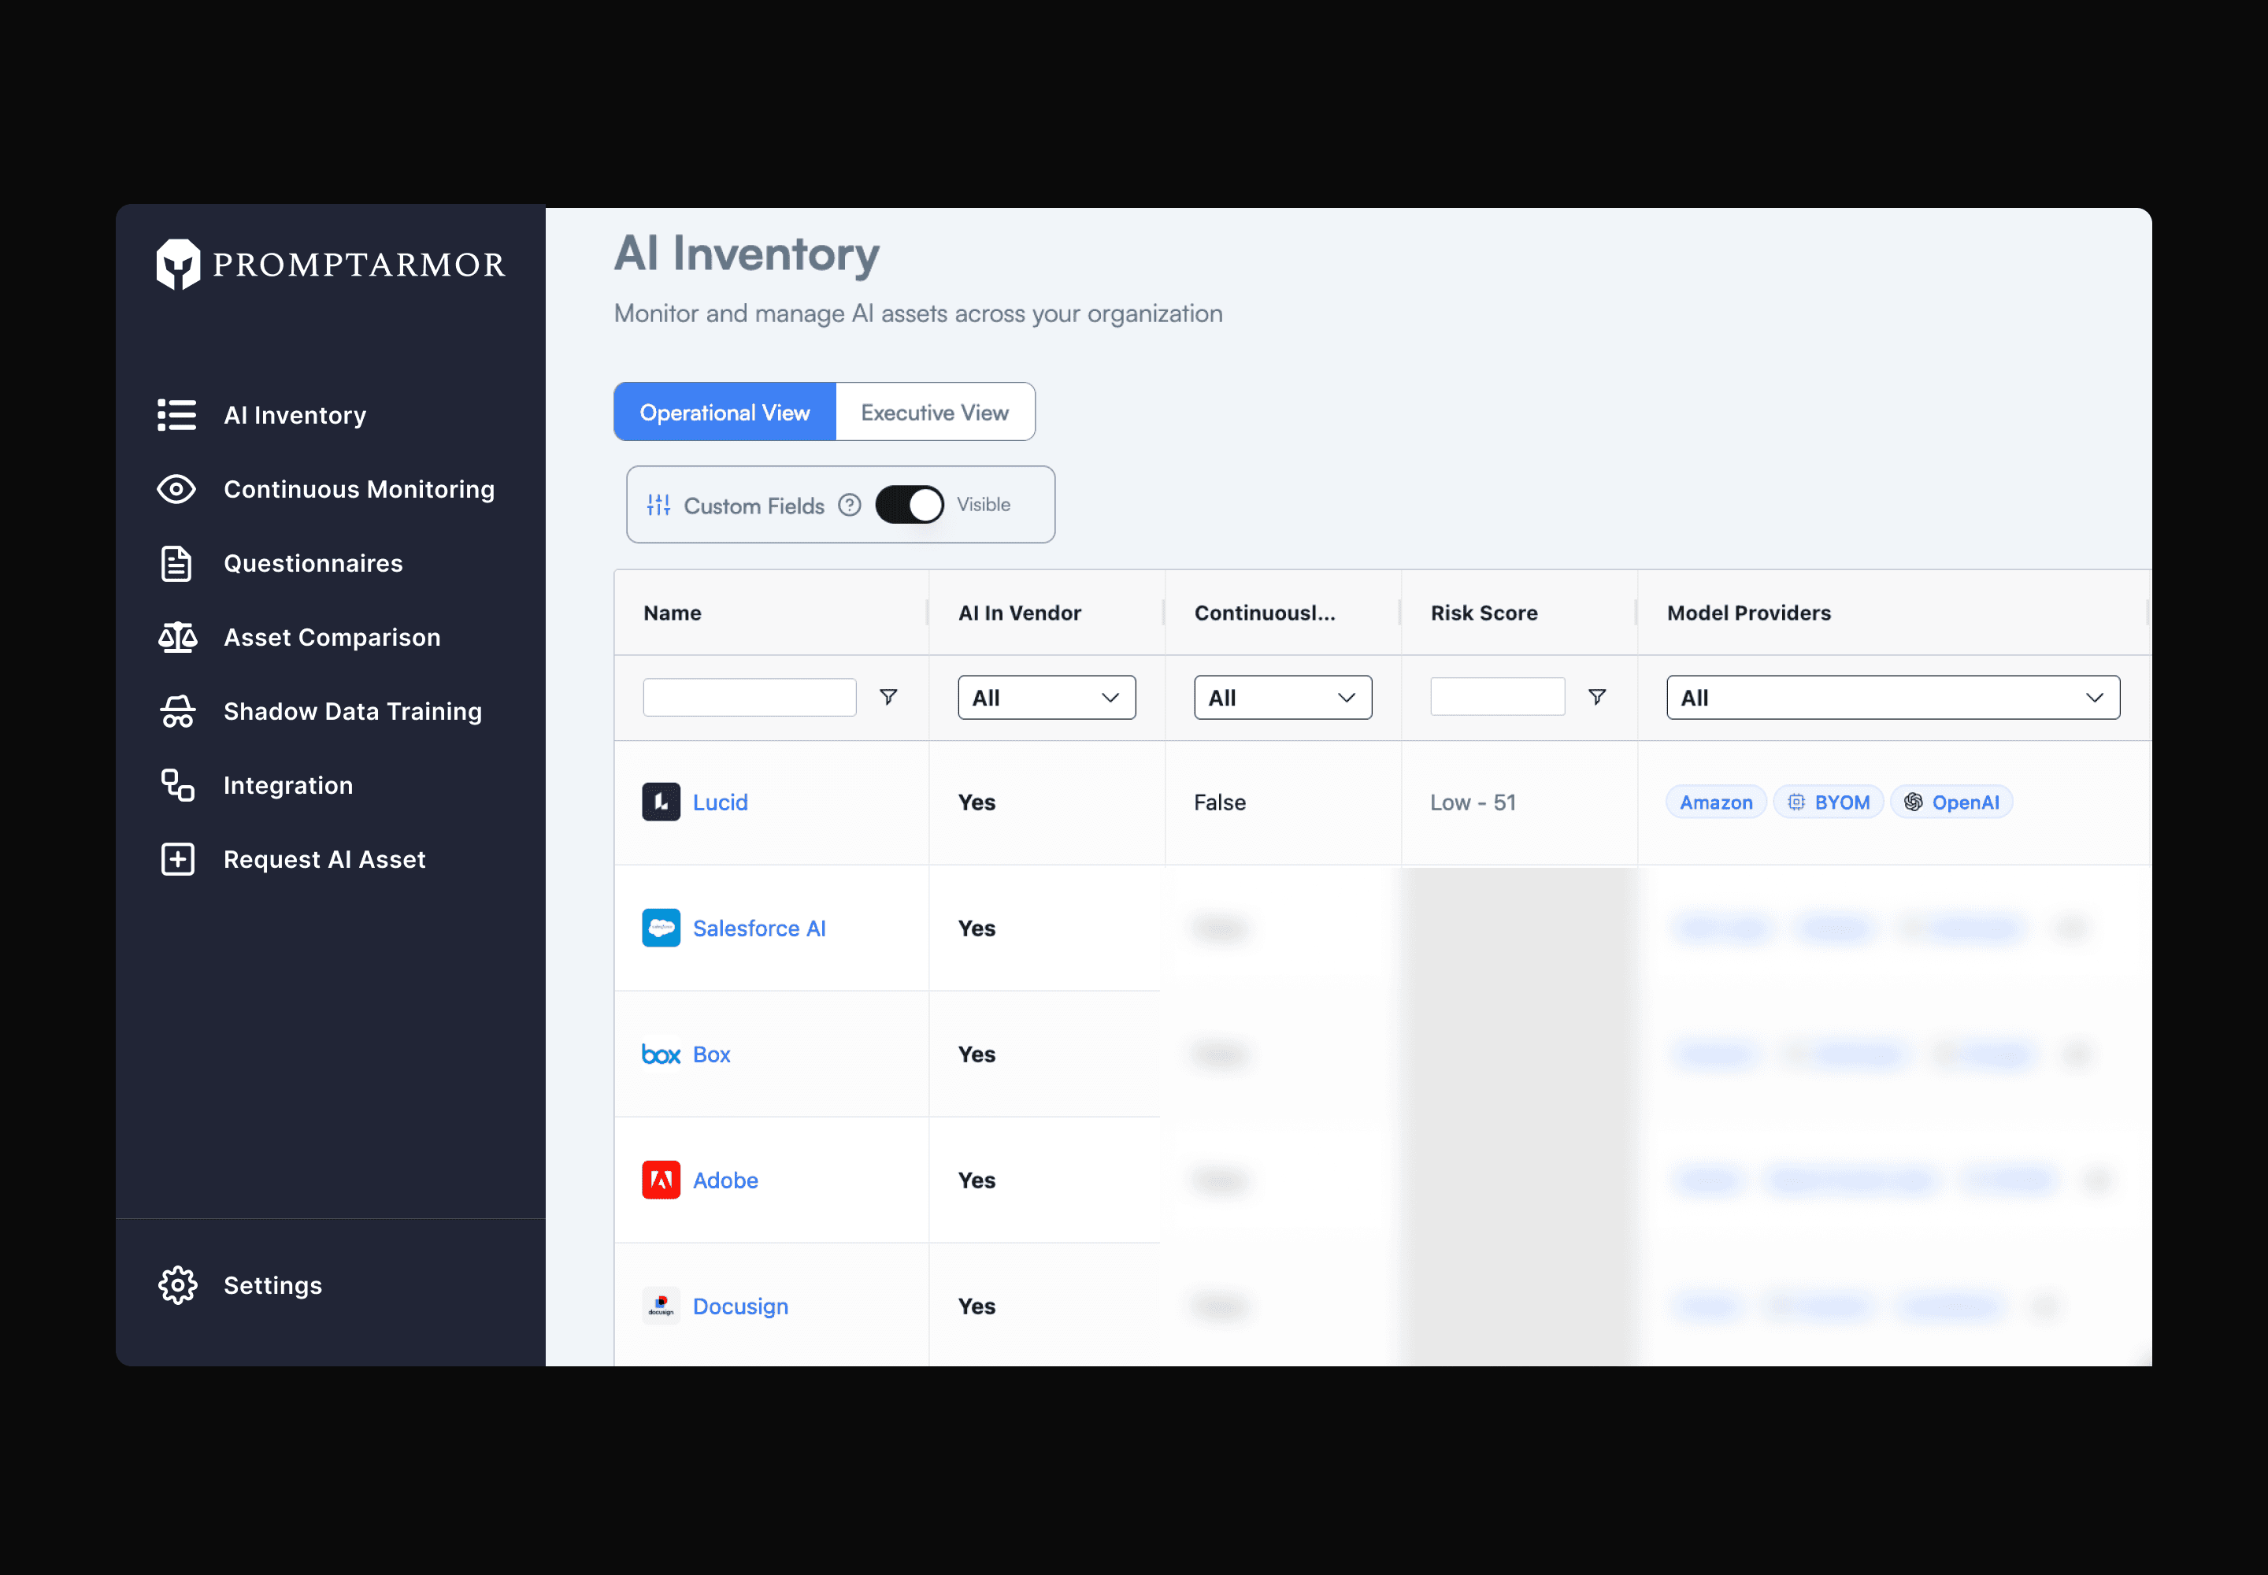This screenshot has width=2268, height=1575.
Task: Open the Model Providers filter dropdown
Action: 1892,698
